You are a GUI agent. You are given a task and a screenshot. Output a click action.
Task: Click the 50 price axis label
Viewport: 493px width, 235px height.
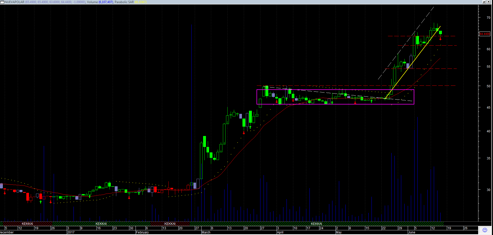(x=488, y=86)
